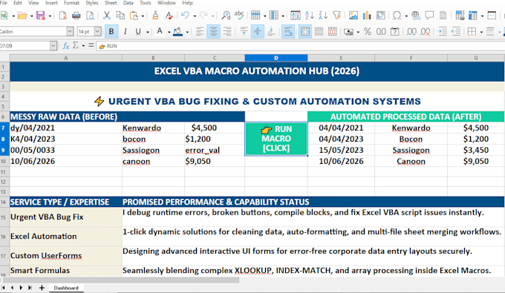
Task: Click the RUN MACRO [CLICK] button
Action: (276, 139)
